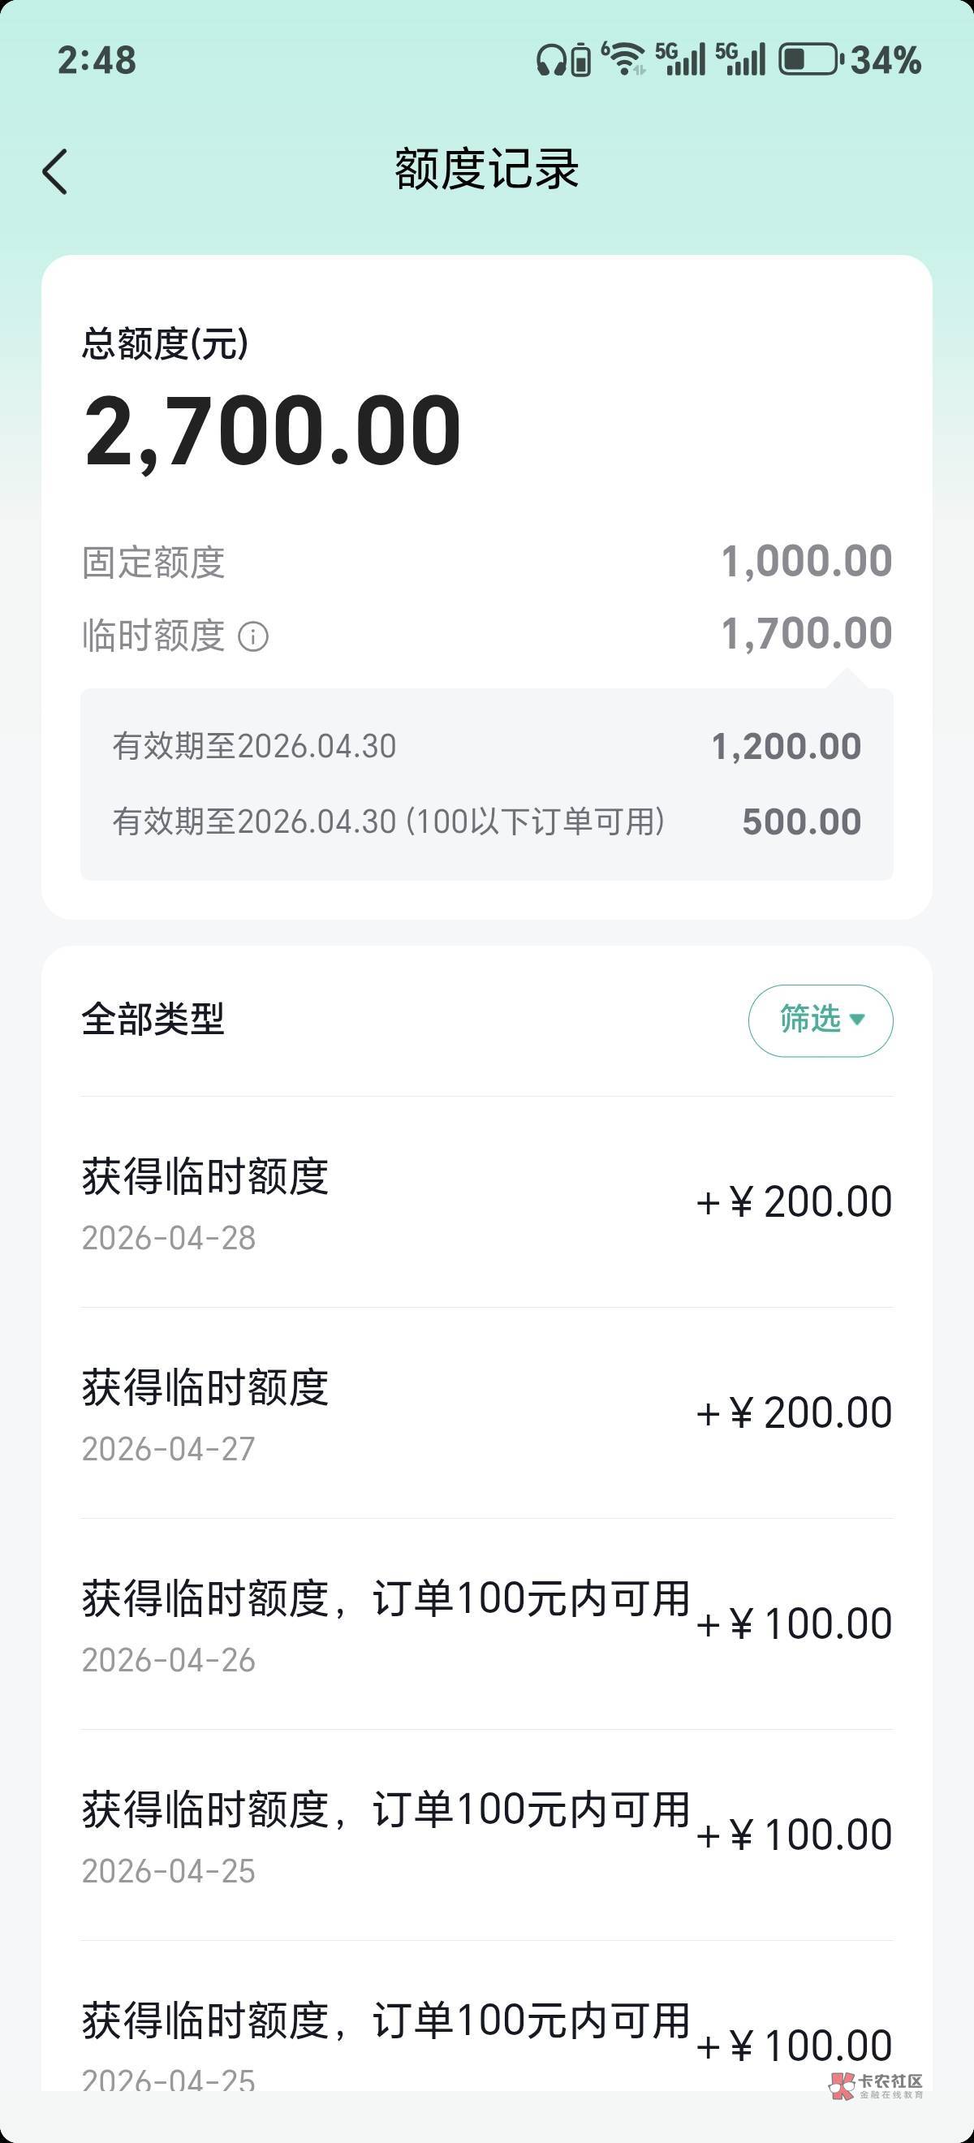Tap the second 5G signal icon
Screen dimensions: 974x2143
740,59
